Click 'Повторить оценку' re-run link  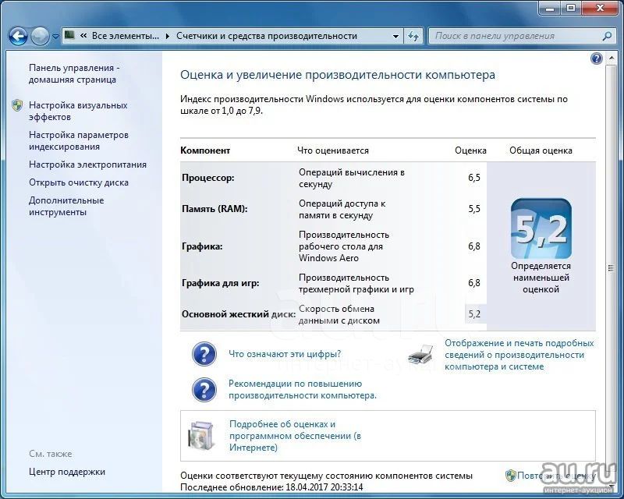(x=556, y=475)
